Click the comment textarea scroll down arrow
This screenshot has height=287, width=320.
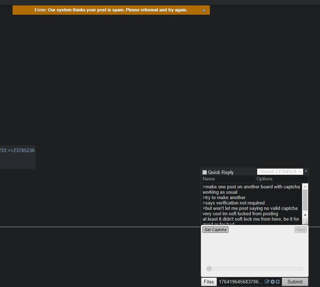pos(305,215)
